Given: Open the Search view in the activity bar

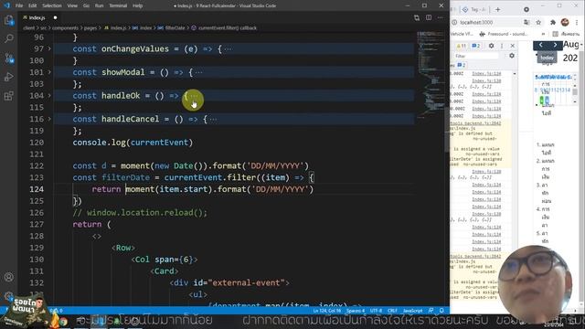Looking at the screenshot, I should 9,38.
